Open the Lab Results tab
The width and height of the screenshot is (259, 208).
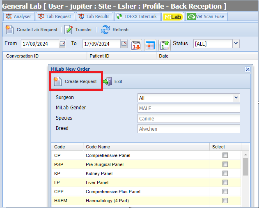(x=94, y=16)
